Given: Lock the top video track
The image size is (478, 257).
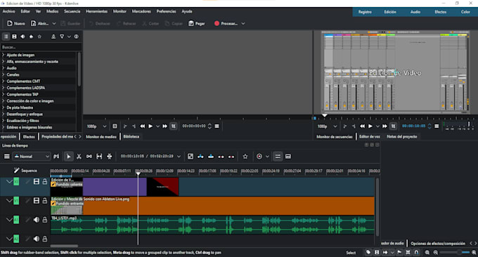Looking at the screenshot, I should (x=45, y=182).
